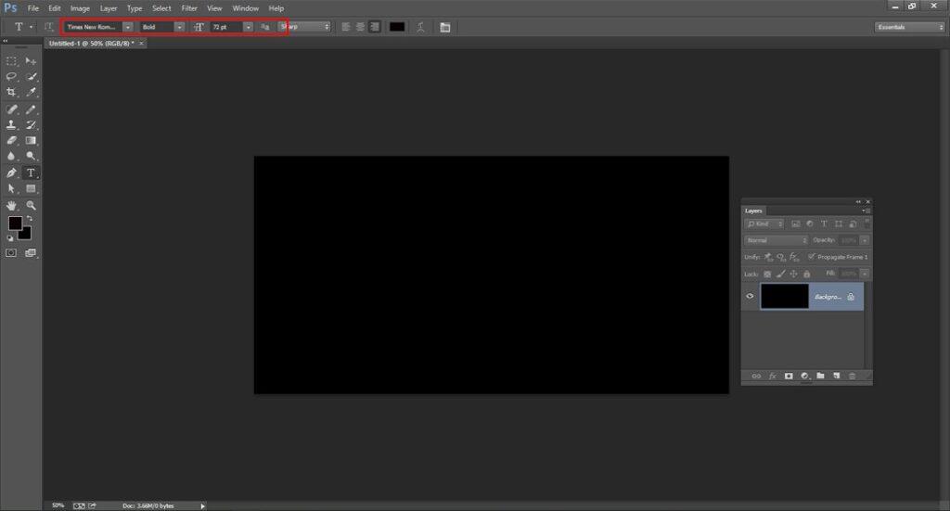Open the text color swatch in options bar

[x=397, y=27]
